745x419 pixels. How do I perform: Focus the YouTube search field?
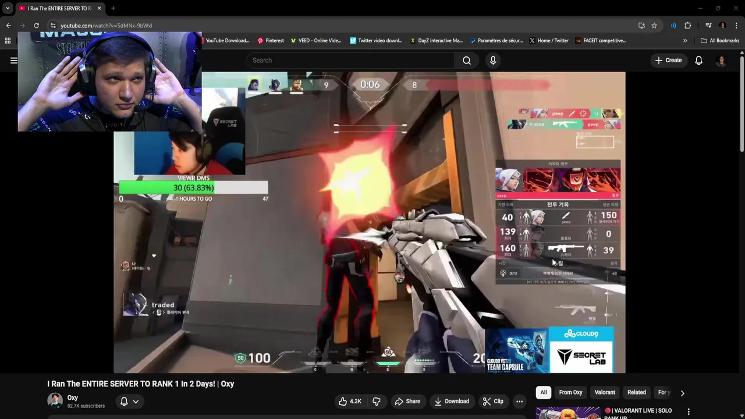pyautogui.click(x=350, y=61)
